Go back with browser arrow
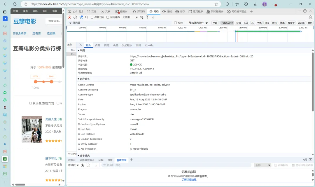 click(6, 4)
